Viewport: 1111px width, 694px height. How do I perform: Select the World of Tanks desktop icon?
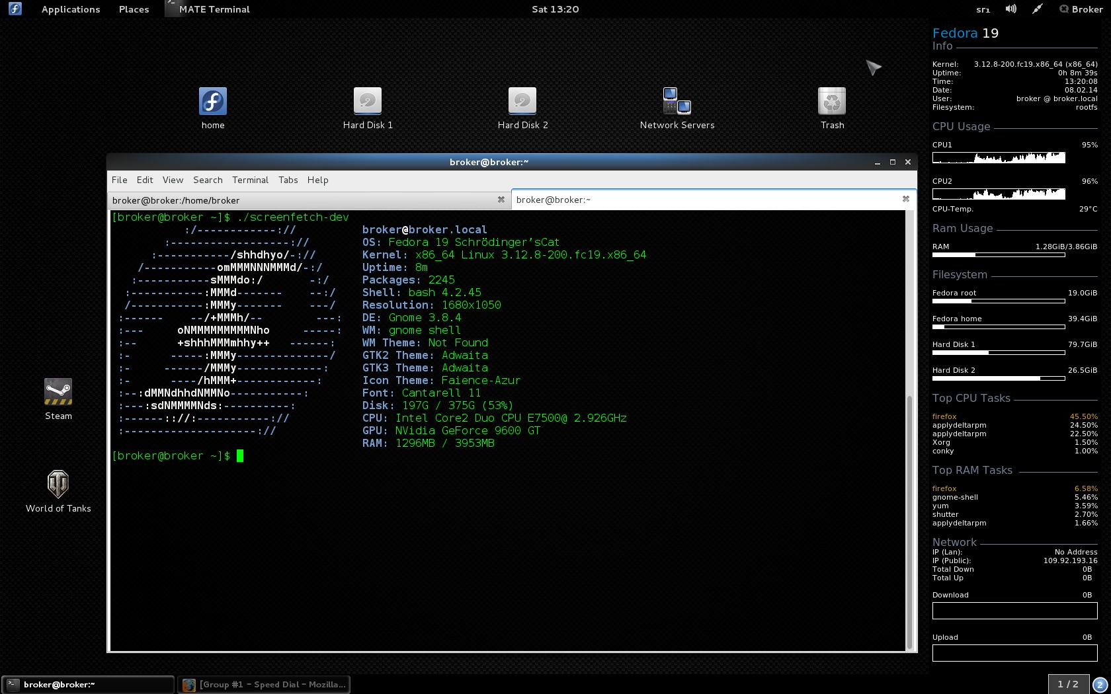58,492
